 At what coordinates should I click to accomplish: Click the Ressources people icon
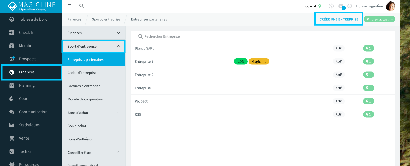(12, 164)
